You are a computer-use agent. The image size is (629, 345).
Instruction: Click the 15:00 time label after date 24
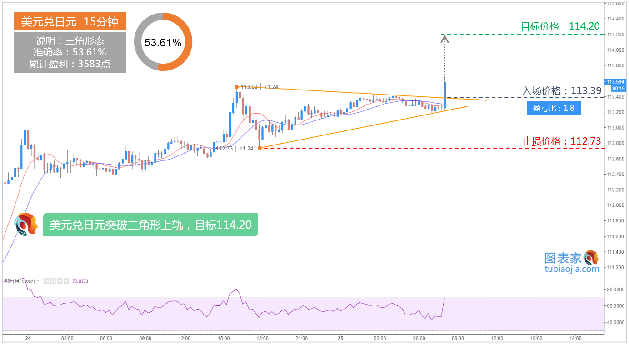click(224, 338)
